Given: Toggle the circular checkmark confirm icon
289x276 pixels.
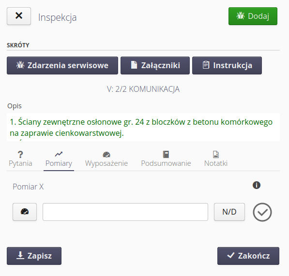Looking at the screenshot, I should [262, 212].
